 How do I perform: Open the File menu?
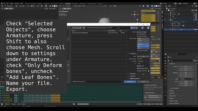click(x=4, y=3)
